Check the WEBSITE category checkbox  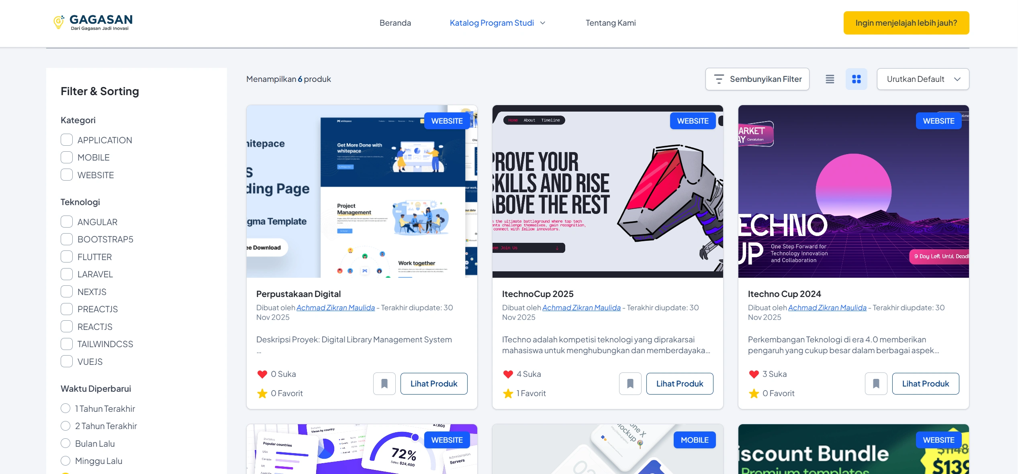click(67, 175)
